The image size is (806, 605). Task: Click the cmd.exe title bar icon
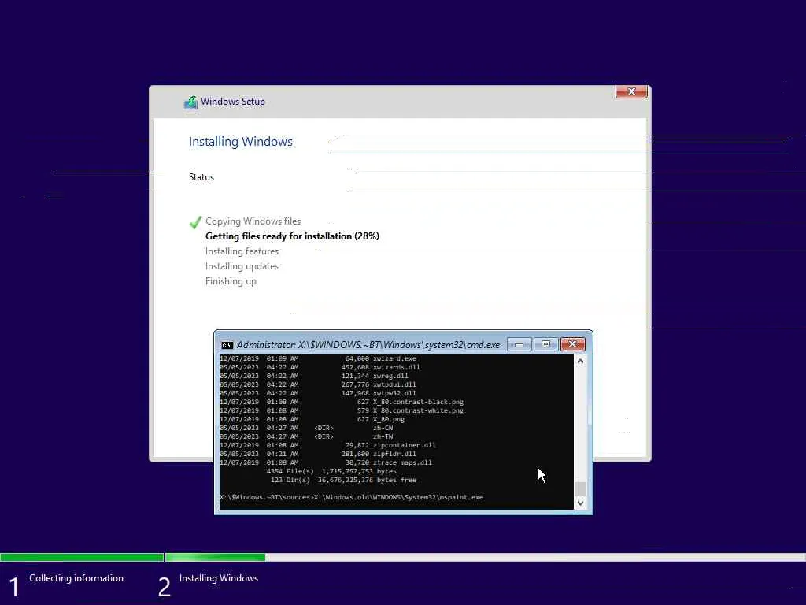tap(227, 345)
